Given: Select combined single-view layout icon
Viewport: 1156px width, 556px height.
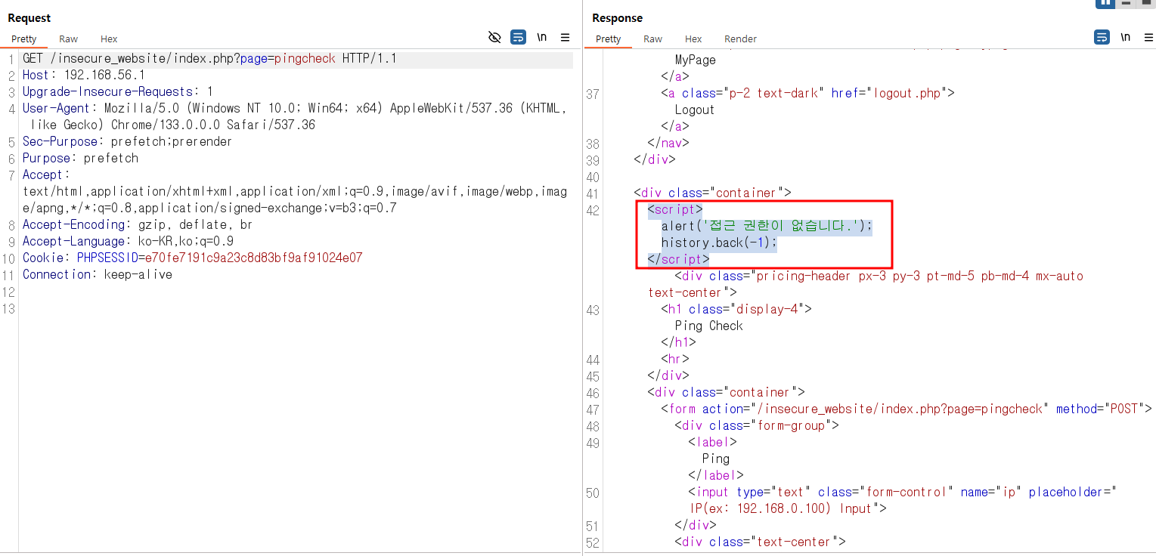Looking at the screenshot, I should click(x=1146, y=3).
